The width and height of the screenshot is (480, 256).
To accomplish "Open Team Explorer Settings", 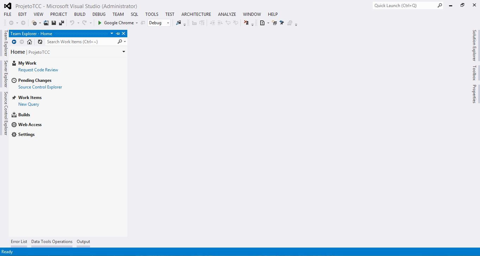I will (26, 134).
